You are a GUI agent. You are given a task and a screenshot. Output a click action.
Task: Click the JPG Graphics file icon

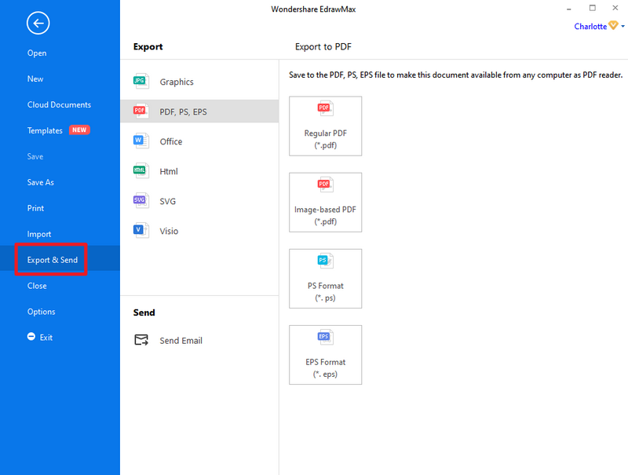(x=141, y=82)
